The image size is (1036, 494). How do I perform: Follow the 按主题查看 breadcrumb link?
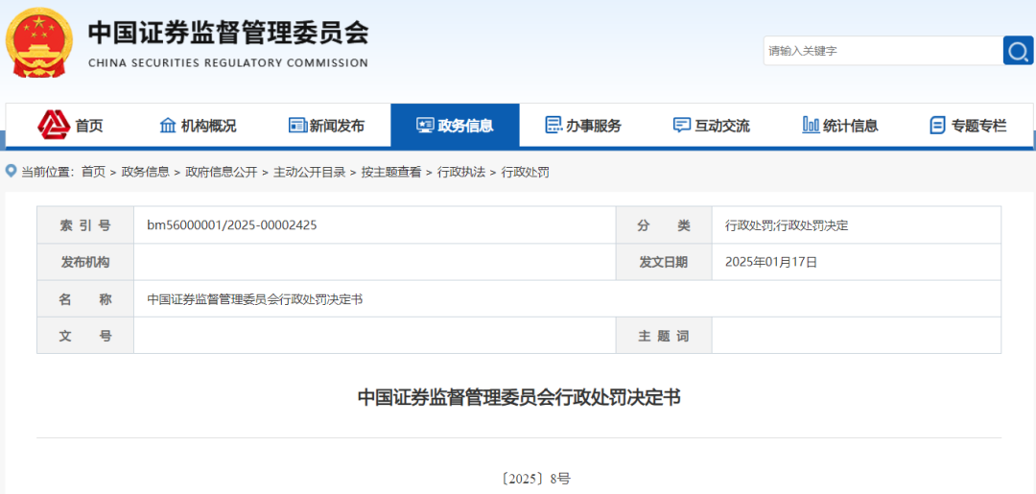(x=391, y=173)
